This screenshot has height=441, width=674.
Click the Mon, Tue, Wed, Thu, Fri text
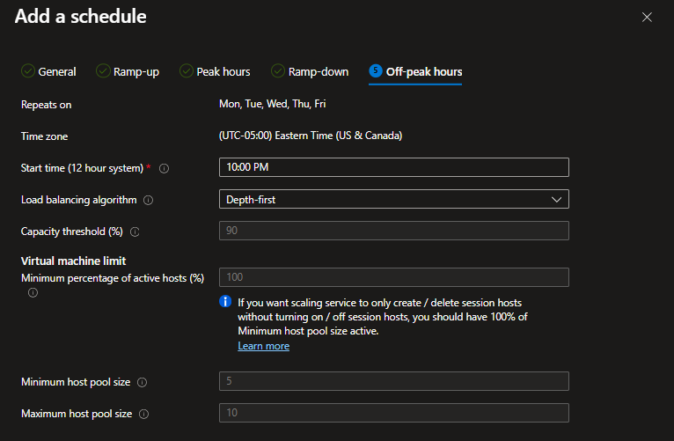click(273, 104)
